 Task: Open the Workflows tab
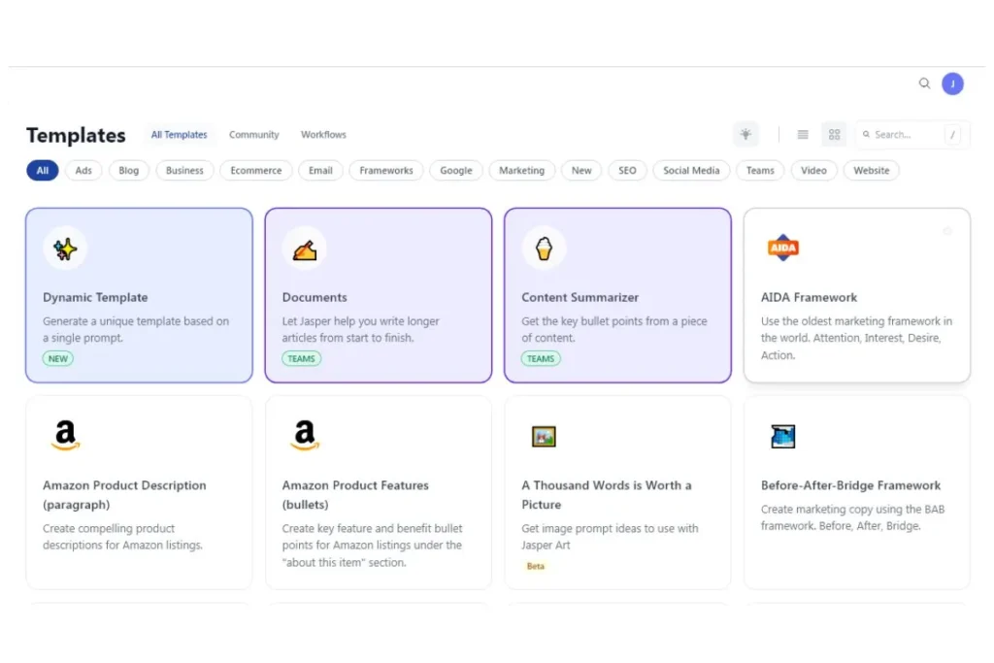point(323,134)
